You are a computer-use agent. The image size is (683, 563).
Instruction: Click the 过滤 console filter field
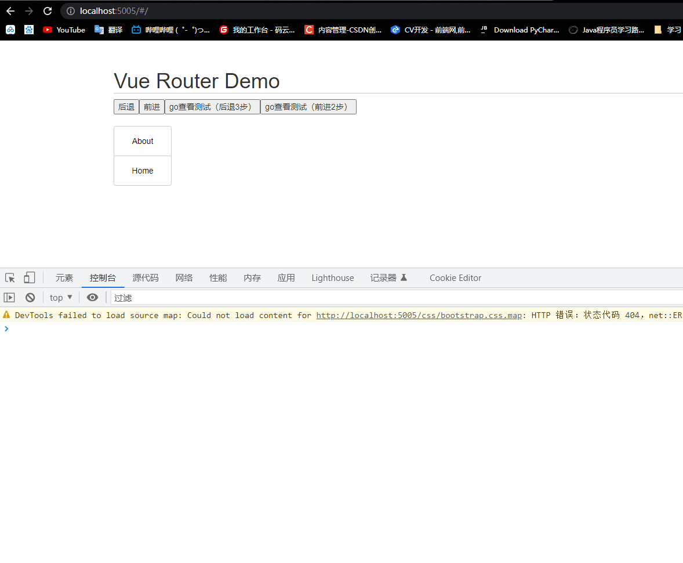pyautogui.click(x=397, y=298)
